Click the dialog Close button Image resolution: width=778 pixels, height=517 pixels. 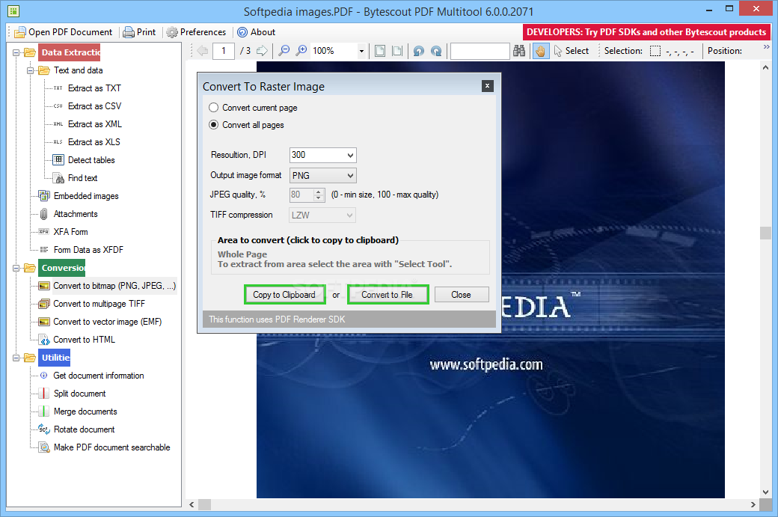(462, 295)
